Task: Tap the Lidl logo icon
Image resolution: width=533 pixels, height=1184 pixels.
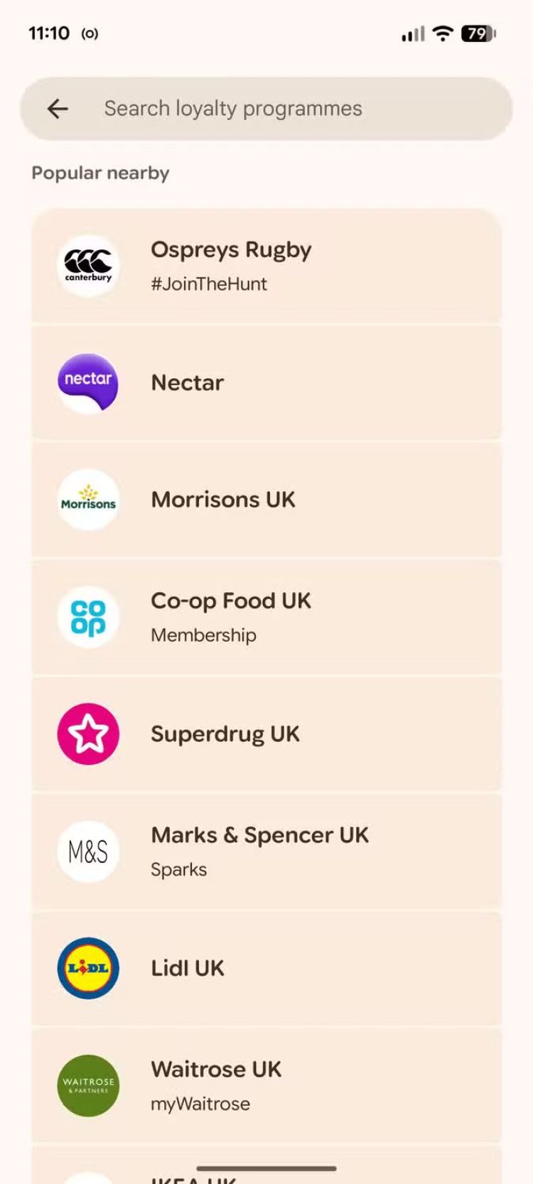Action: (88, 969)
